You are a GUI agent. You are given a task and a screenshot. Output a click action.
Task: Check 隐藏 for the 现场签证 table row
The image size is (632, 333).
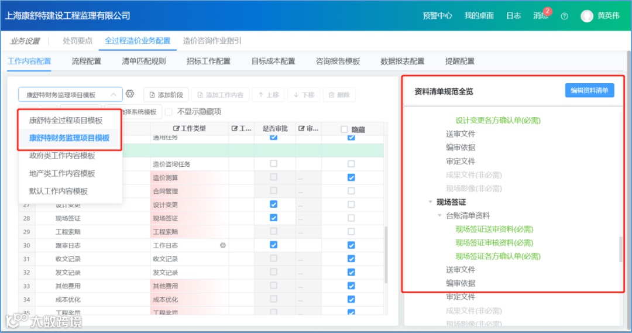351,218
